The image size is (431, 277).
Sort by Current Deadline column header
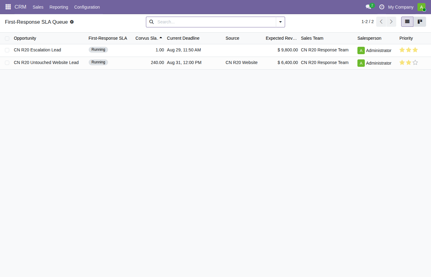(x=183, y=38)
